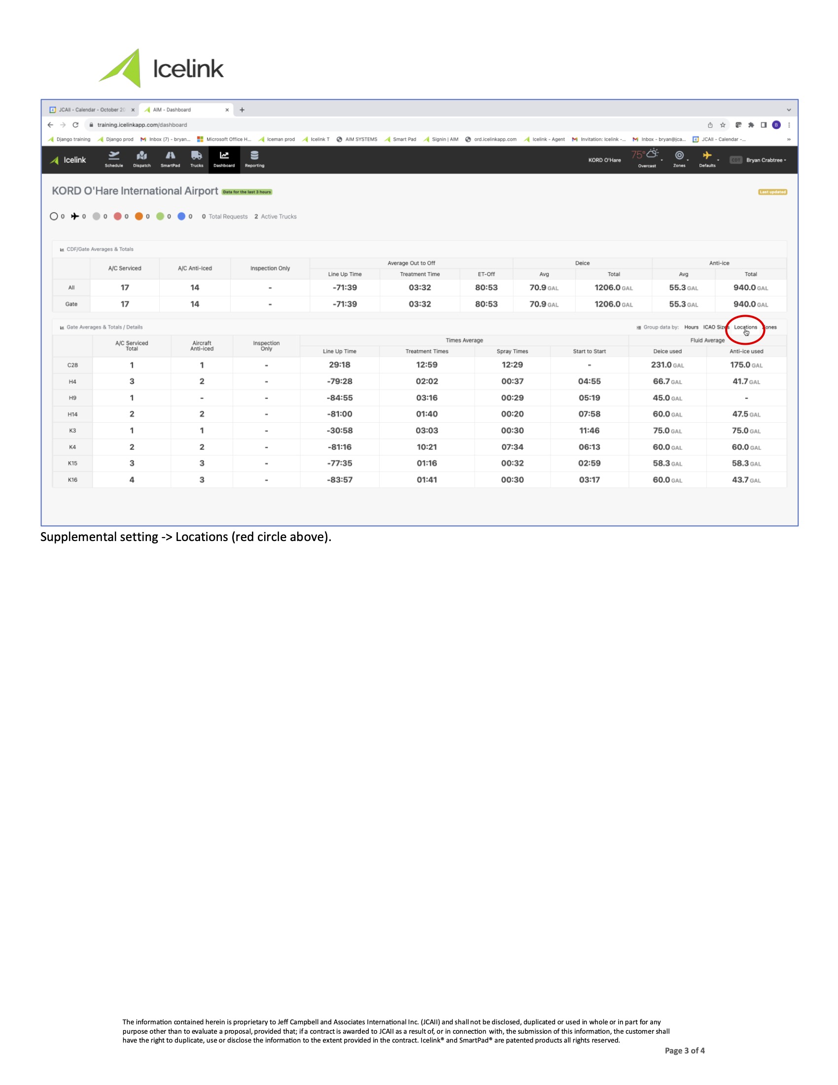Open the Django training bookmark

pyautogui.click(x=69, y=140)
